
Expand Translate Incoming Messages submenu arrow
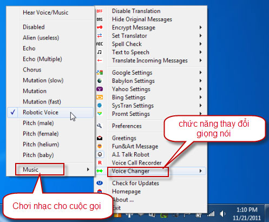(x=201, y=61)
